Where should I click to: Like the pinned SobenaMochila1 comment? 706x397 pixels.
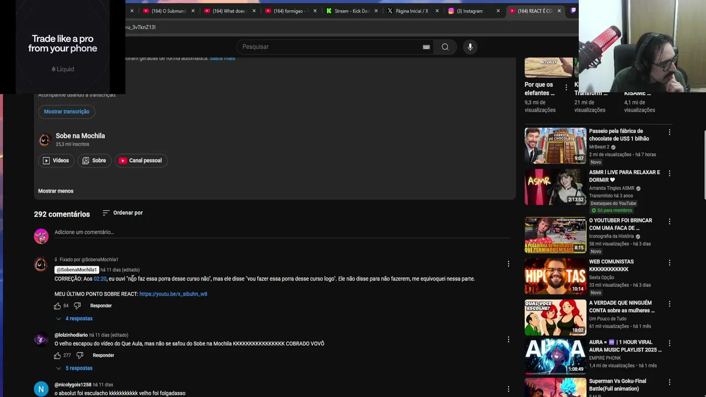(57, 305)
